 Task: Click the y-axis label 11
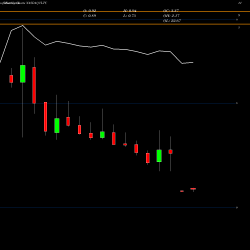click(240, 3)
